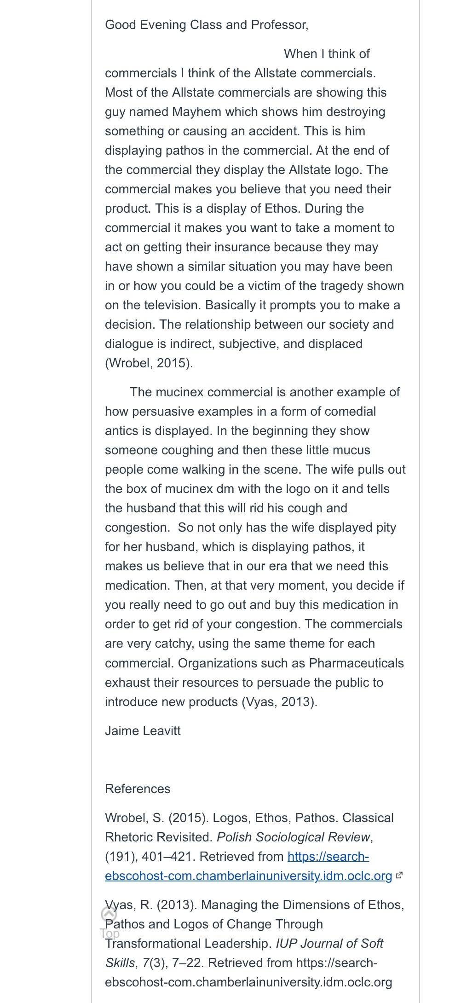Click the word Mayhem in the first paragraph
461x1003 pixels.
click(x=197, y=112)
